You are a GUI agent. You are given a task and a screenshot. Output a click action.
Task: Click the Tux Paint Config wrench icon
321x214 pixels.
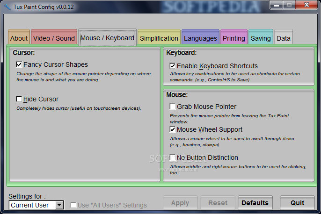(7, 7)
